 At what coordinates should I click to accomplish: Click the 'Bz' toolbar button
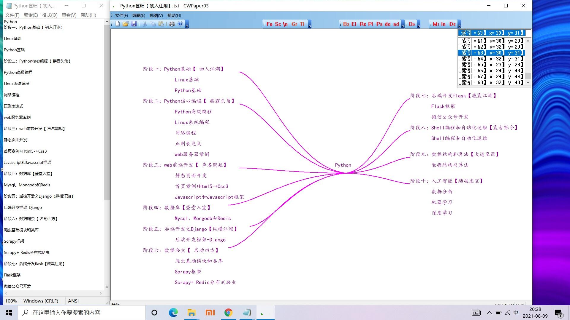pos(346,24)
